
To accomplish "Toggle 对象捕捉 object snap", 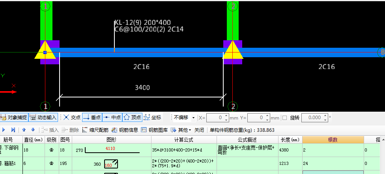I will coord(14,118).
